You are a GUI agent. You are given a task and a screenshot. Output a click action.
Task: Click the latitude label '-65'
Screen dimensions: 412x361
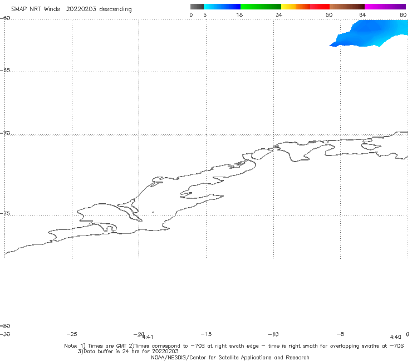click(x=5, y=71)
